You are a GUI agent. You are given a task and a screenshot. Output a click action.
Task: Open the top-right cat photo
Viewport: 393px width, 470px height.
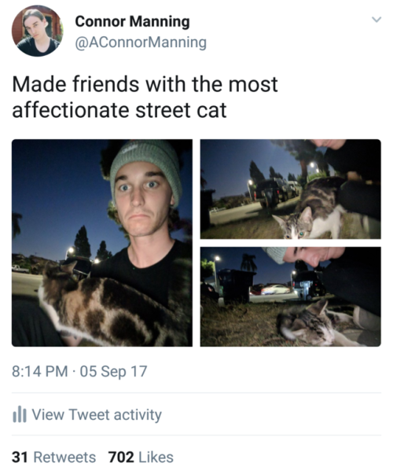click(291, 189)
